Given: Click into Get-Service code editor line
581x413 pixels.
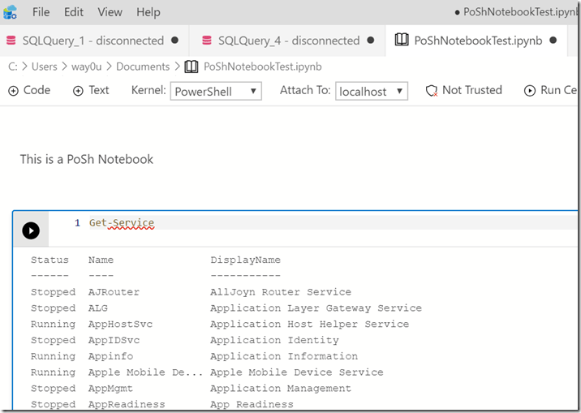Looking at the screenshot, I should point(333,223).
